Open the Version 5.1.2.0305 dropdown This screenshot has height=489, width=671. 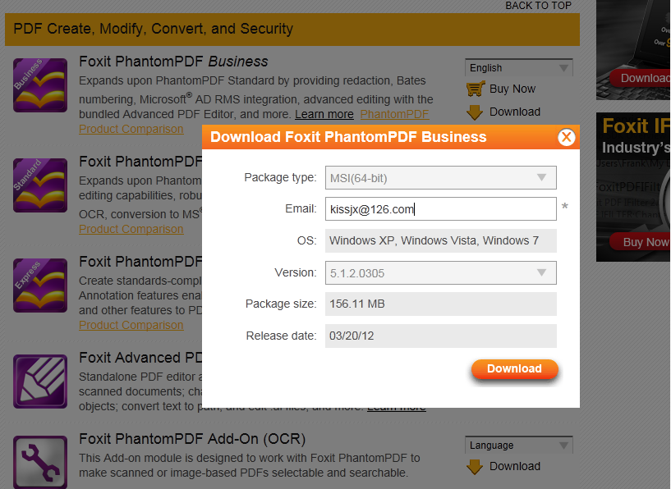tap(441, 272)
